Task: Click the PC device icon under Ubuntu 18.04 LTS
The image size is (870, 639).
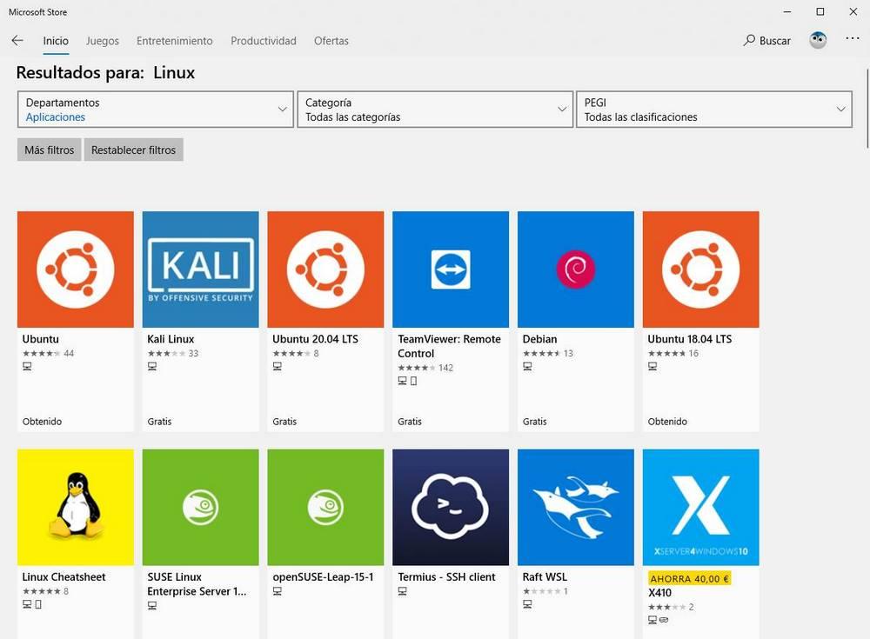Action: (x=652, y=366)
